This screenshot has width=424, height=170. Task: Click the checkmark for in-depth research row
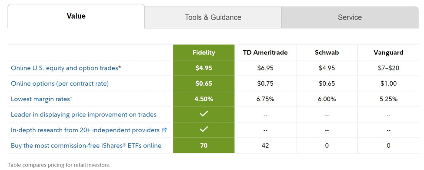point(204,130)
